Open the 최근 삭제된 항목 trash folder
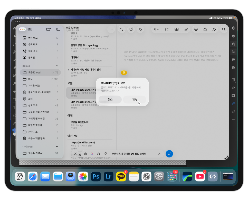Viewport: 248px width, 201px height. tap(40, 138)
